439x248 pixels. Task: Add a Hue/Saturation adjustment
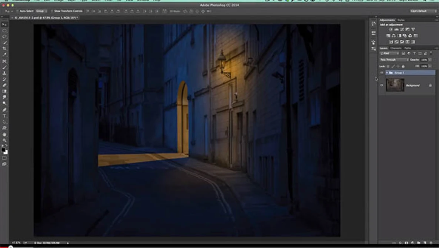388,36
